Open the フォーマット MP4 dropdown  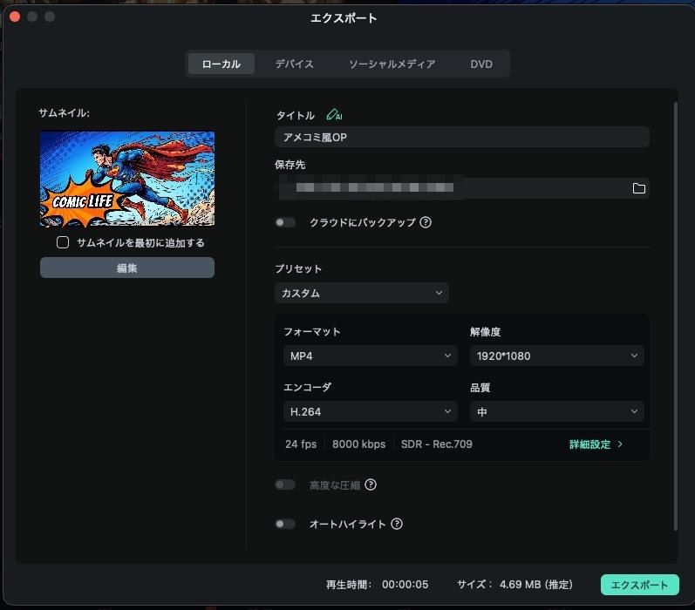point(371,356)
